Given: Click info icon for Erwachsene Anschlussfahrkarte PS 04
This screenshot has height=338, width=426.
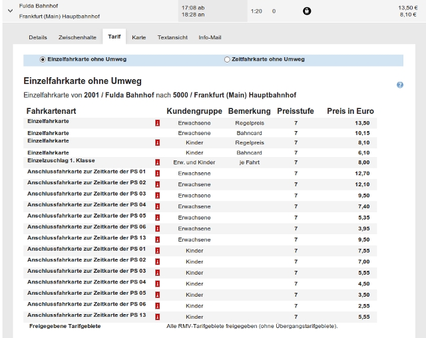Looking at the screenshot, I should pos(157,206).
